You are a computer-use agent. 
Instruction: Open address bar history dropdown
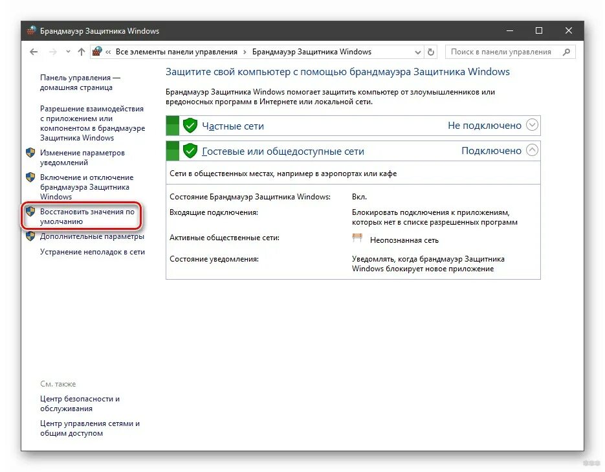click(417, 52)
